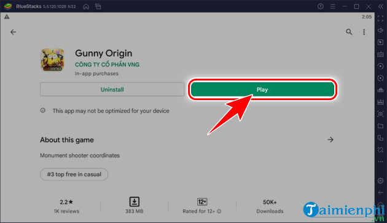Close the BlueStacks window
The width and height of the screenshot is (387, 223).
point(369,6)
